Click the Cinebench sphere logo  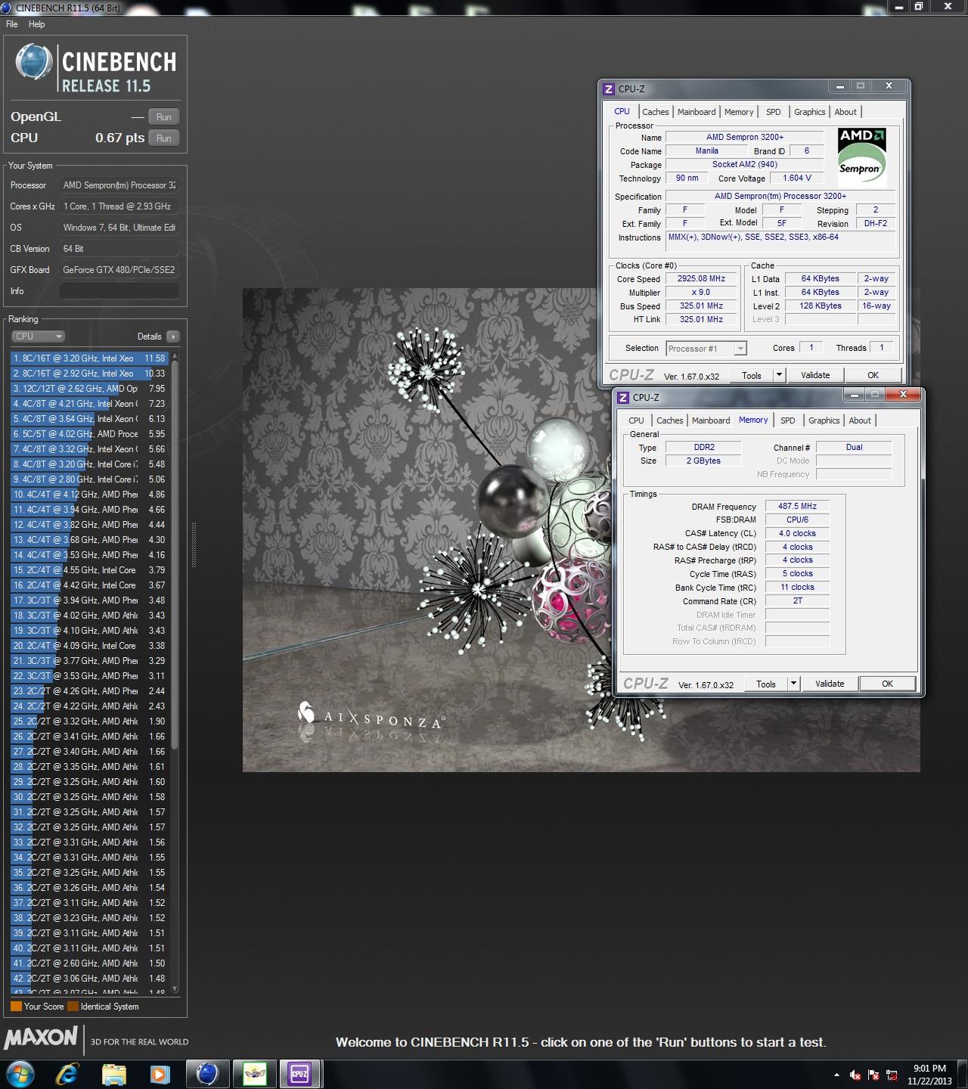tap(34, 62)
